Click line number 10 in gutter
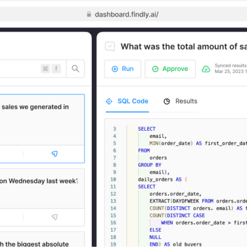The width and height of the screenshot is (247, 247). 113,179
